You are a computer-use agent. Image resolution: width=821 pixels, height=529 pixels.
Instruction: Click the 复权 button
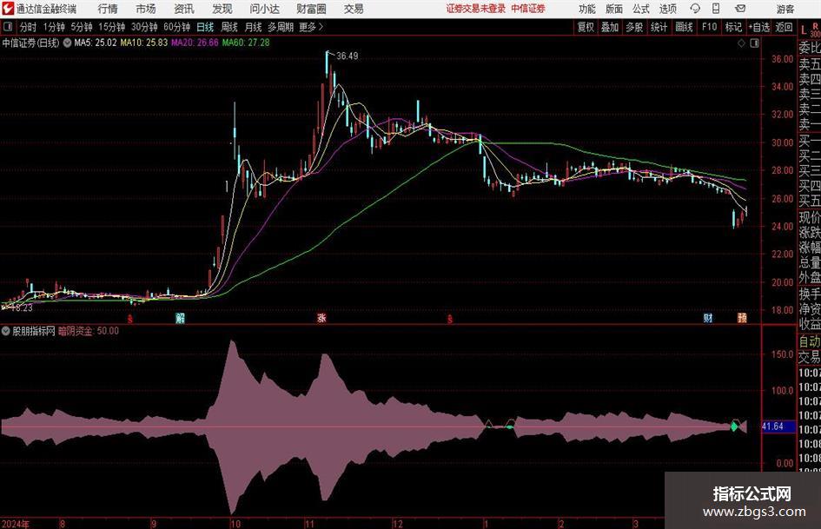586,27
